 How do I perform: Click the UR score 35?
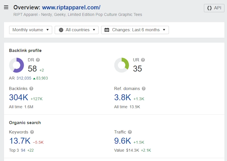(137, 69)
